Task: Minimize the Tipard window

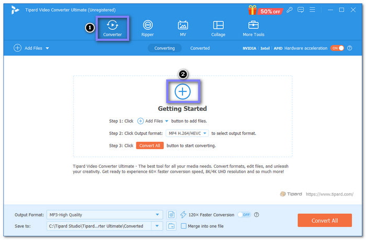Action: (330, 10)
